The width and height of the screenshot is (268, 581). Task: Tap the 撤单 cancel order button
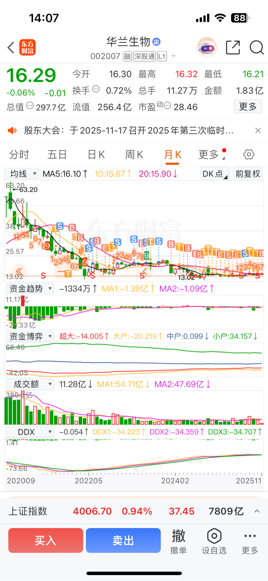178,542
